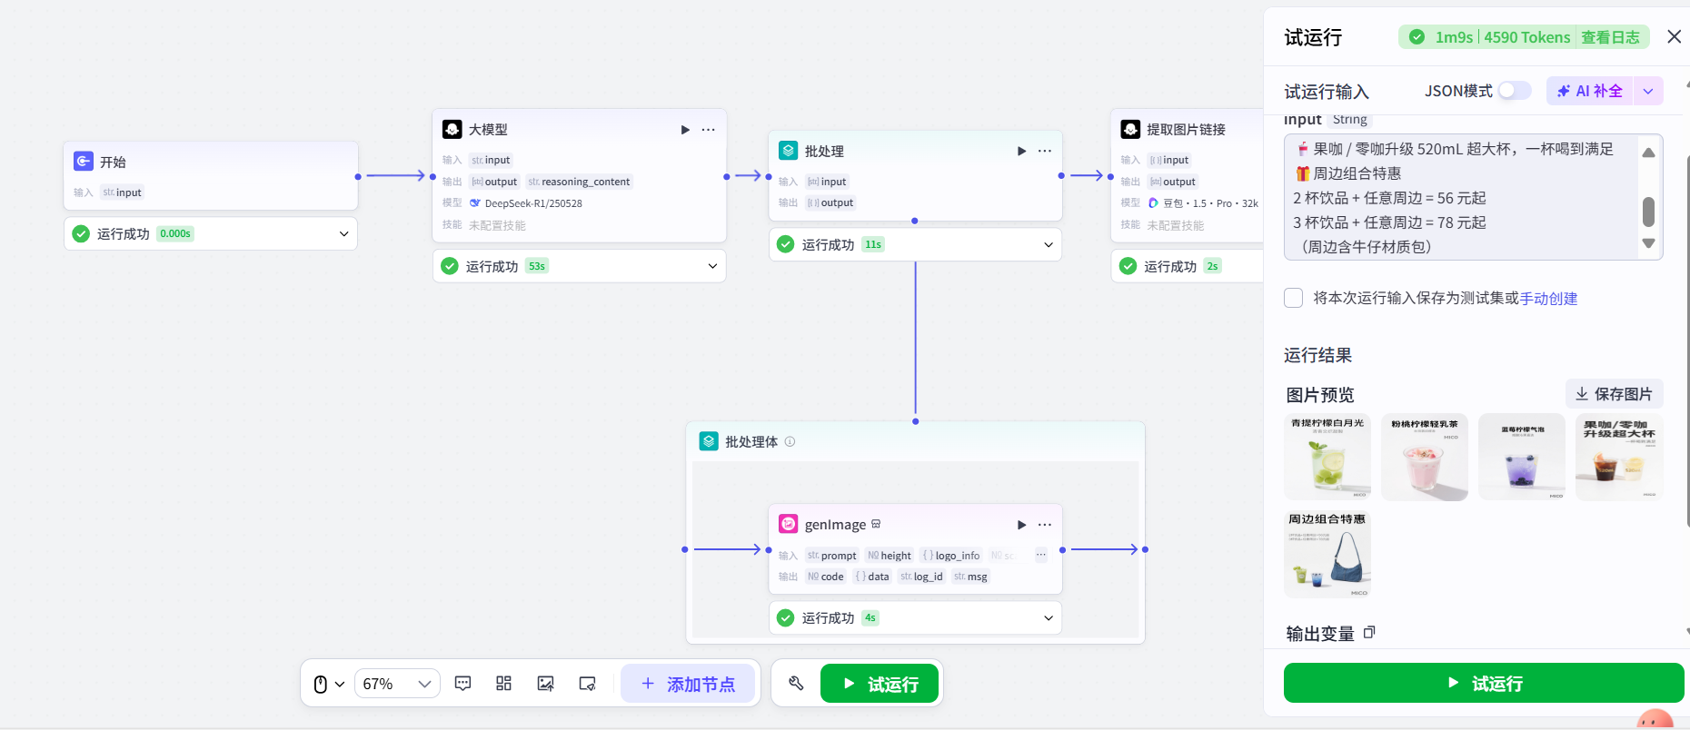The height and width of the screenshot is (730, 1690).
Task: Run the 大模型 node with its play icon
Action: [x=685, y=130]
